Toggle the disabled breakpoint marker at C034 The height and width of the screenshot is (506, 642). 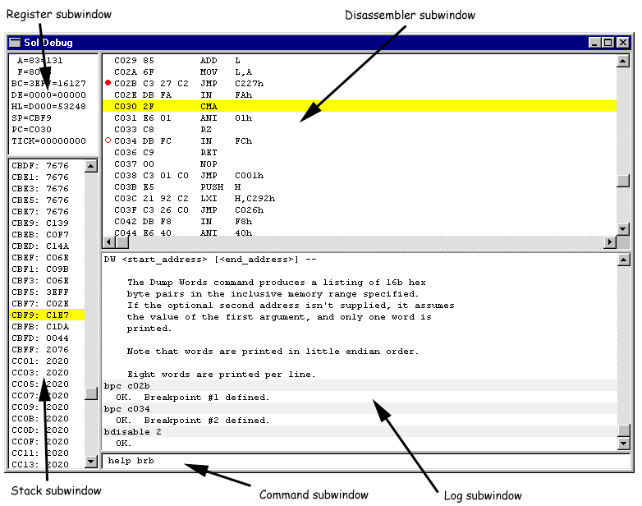108,141
